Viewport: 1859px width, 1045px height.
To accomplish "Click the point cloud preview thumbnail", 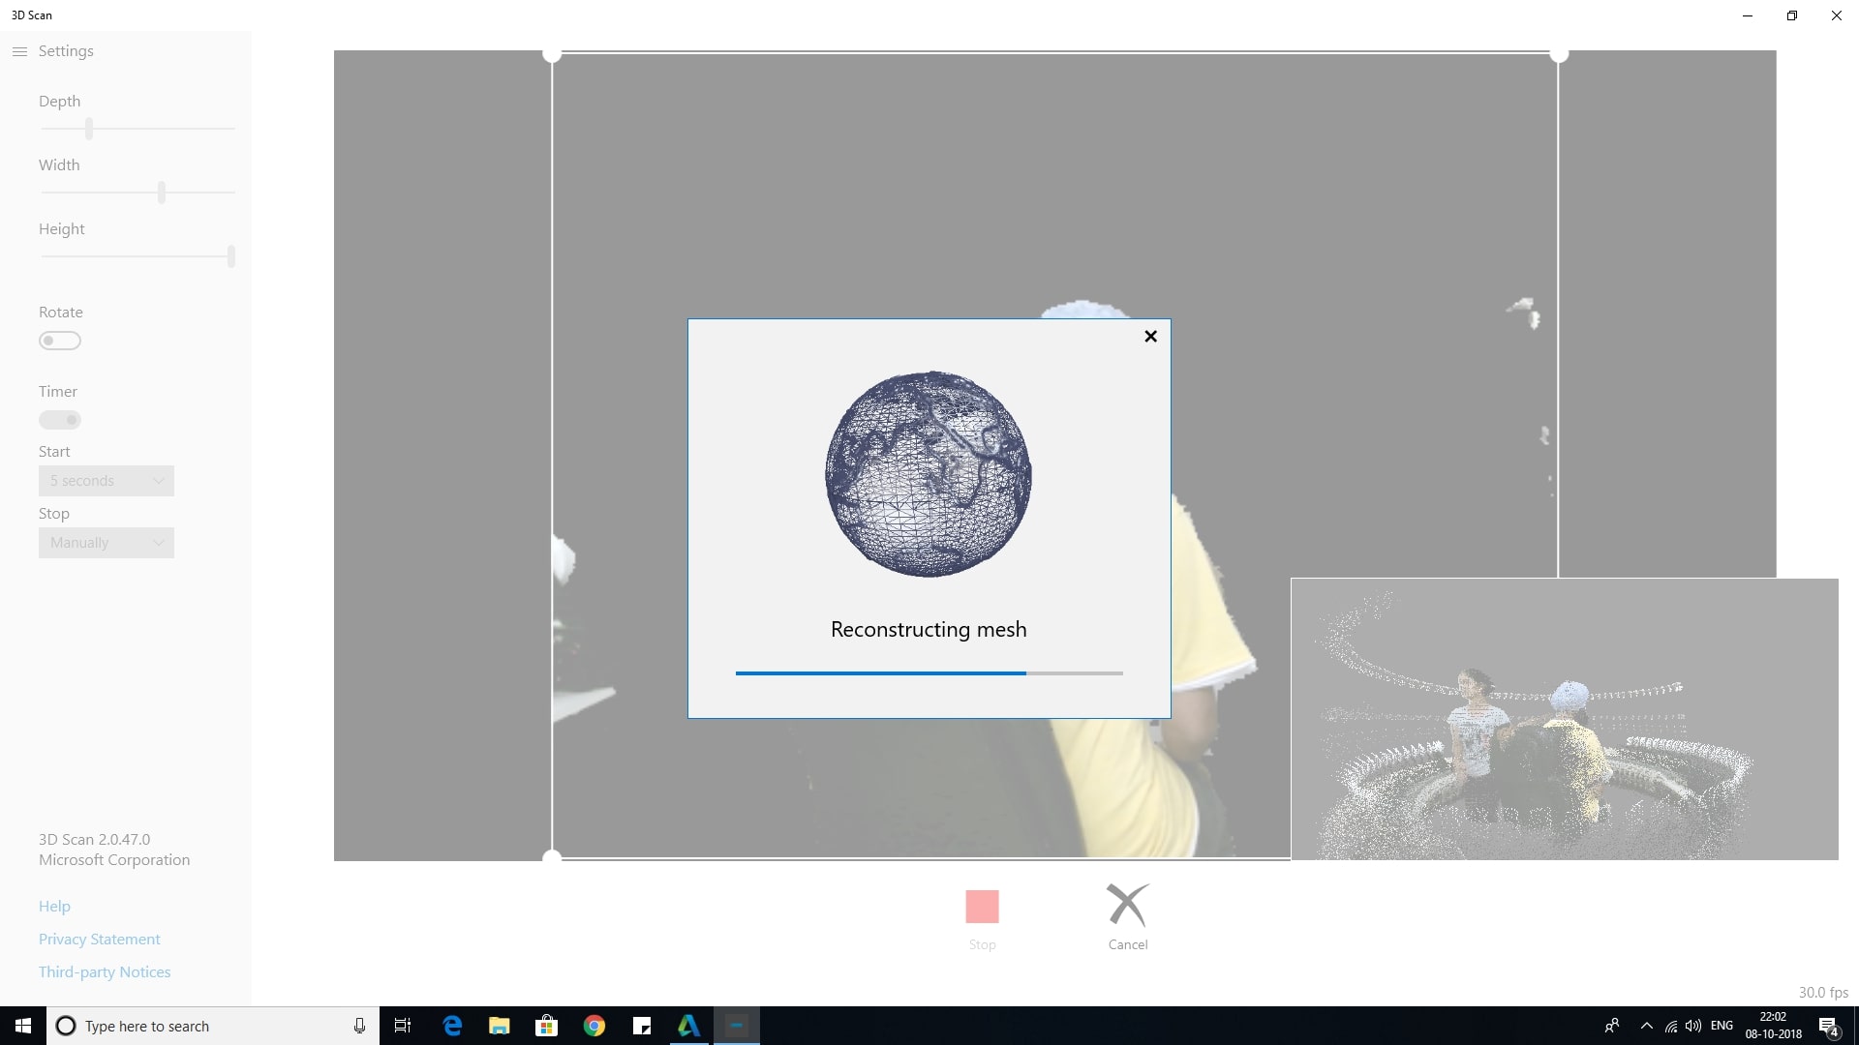I will [x=1565, y=719].
